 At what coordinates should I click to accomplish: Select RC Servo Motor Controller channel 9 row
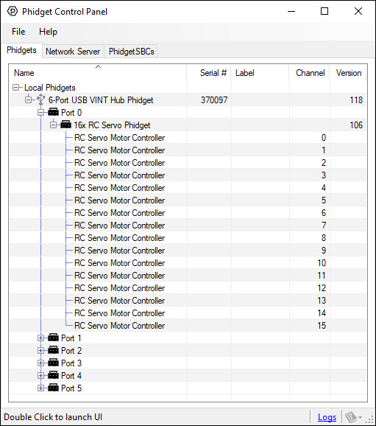coord(188,251)
